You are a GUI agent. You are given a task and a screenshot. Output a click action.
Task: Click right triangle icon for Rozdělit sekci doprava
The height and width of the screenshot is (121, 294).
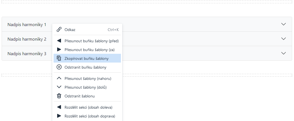coord(59,116)
